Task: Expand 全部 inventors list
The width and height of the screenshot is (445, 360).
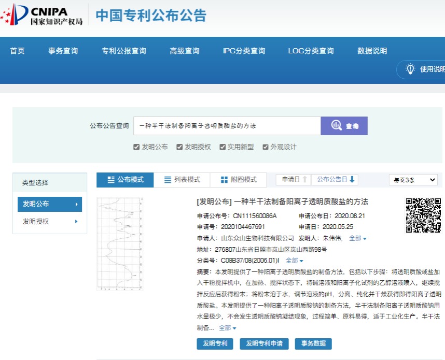Action: 357,238
